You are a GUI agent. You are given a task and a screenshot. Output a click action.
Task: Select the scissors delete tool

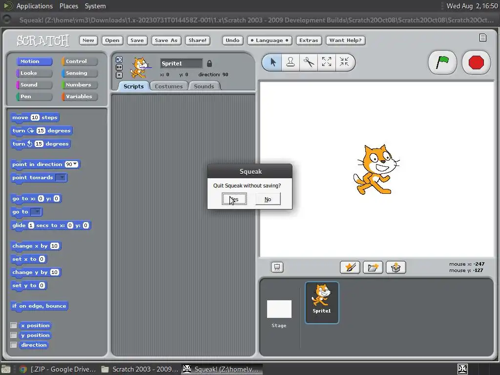coord(309,62)
